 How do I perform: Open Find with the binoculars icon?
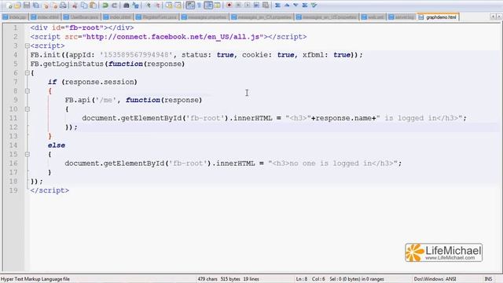coord(127,6)
